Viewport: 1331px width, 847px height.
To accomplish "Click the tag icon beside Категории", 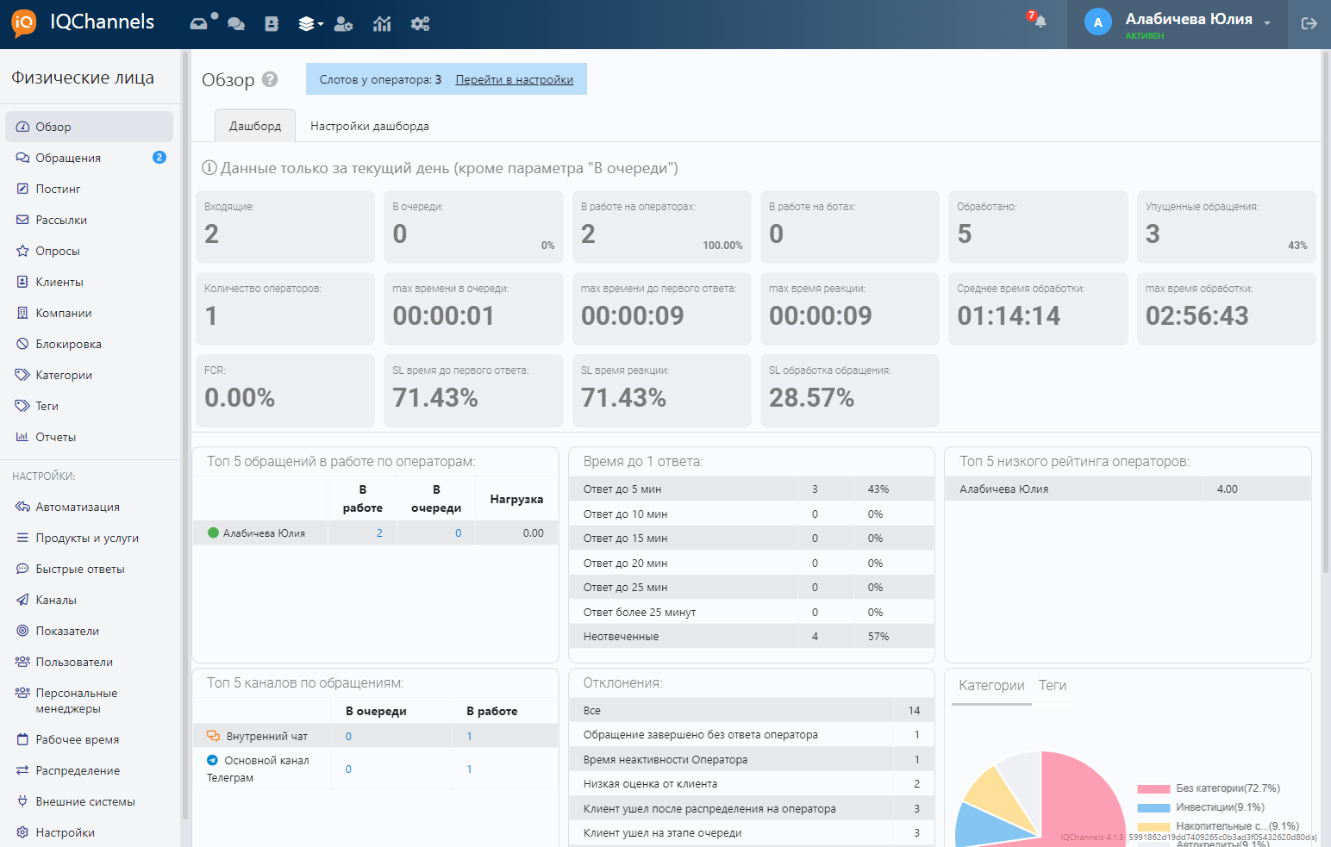I will pyautogui.click(x=22, y=375).
